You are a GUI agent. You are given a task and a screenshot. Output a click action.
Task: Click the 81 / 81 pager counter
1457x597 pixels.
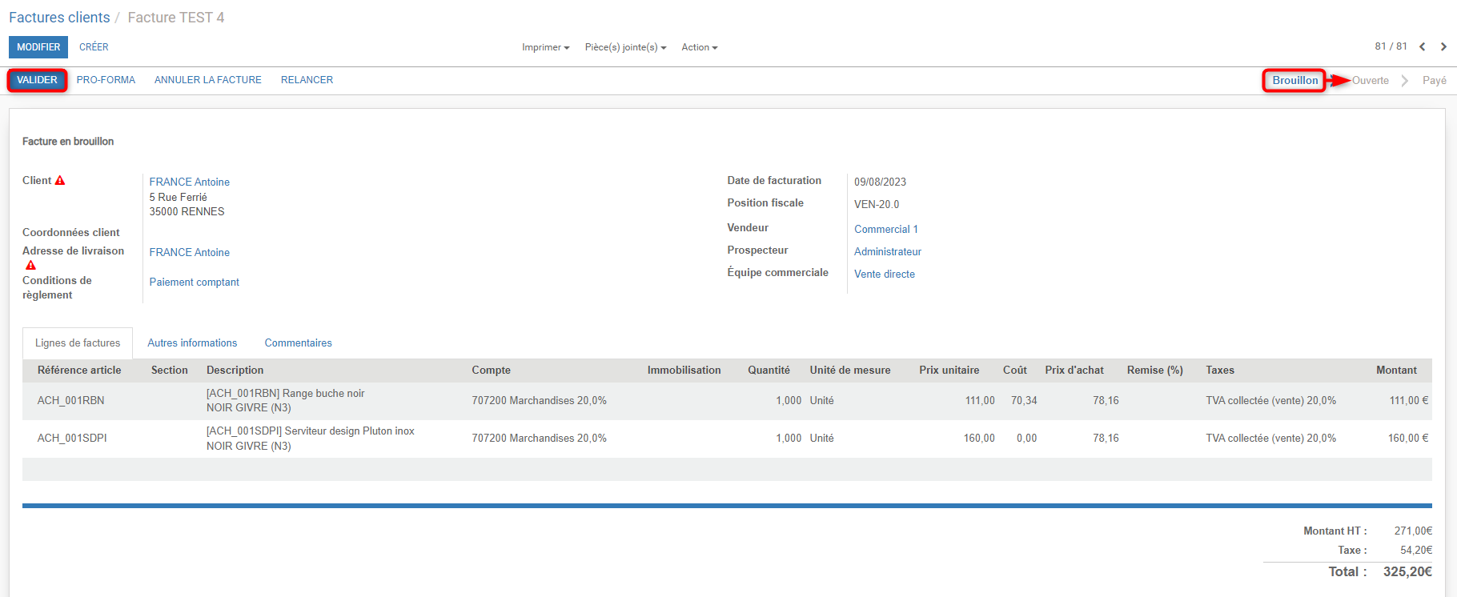click(1391, 46)
